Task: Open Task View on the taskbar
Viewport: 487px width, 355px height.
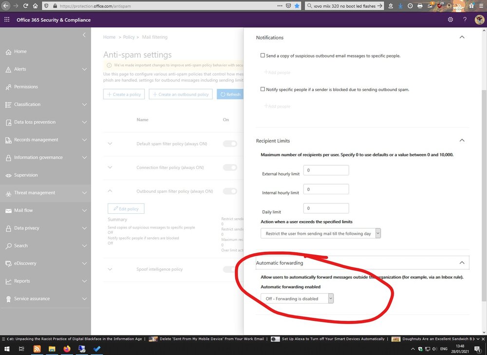Action: pyautogui.click(x=21, y=349)
